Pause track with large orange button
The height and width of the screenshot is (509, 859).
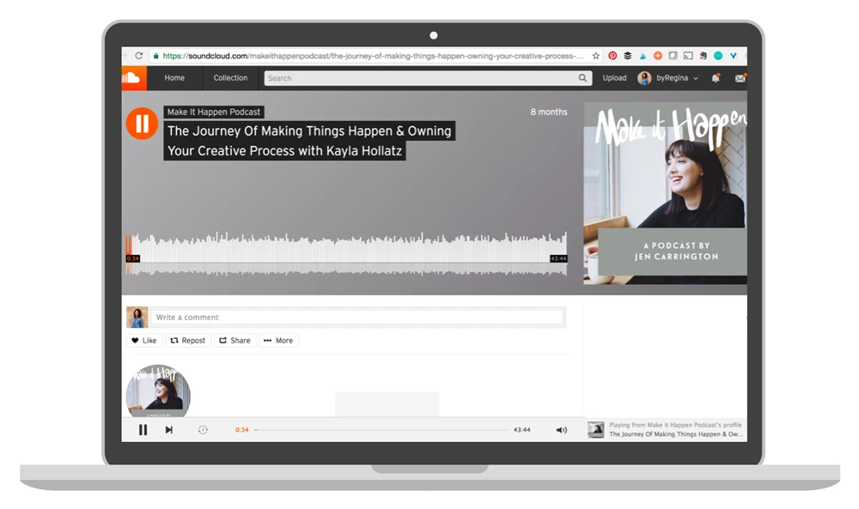click(142, 123)
